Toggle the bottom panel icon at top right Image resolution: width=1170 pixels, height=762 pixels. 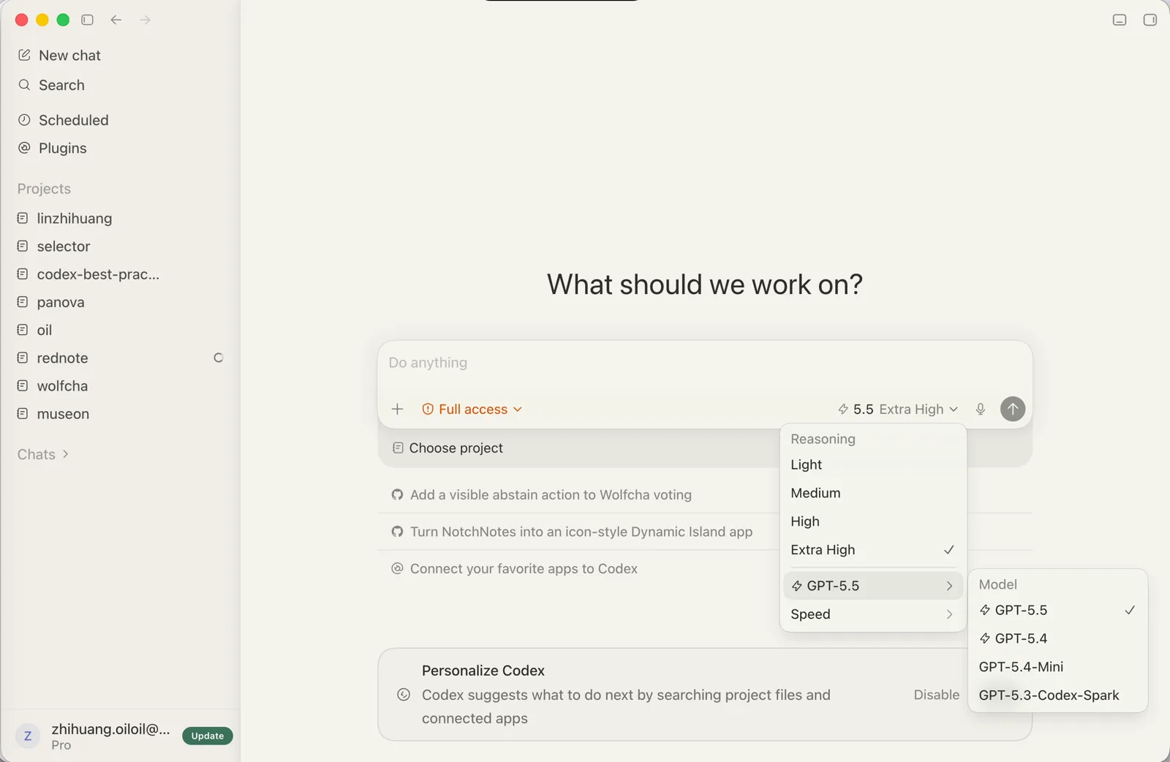(1120, 20)
